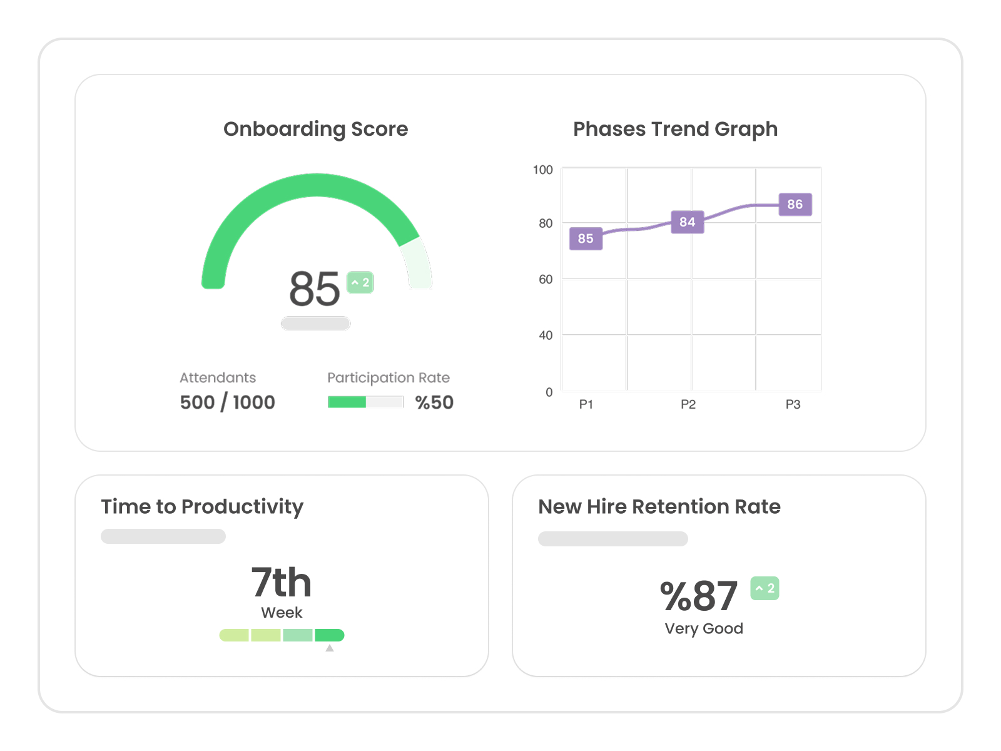Click the 500 / 1000 attendants figure
The width and height of the screenshot is (1001, 751).
click(x=228, y=402)
